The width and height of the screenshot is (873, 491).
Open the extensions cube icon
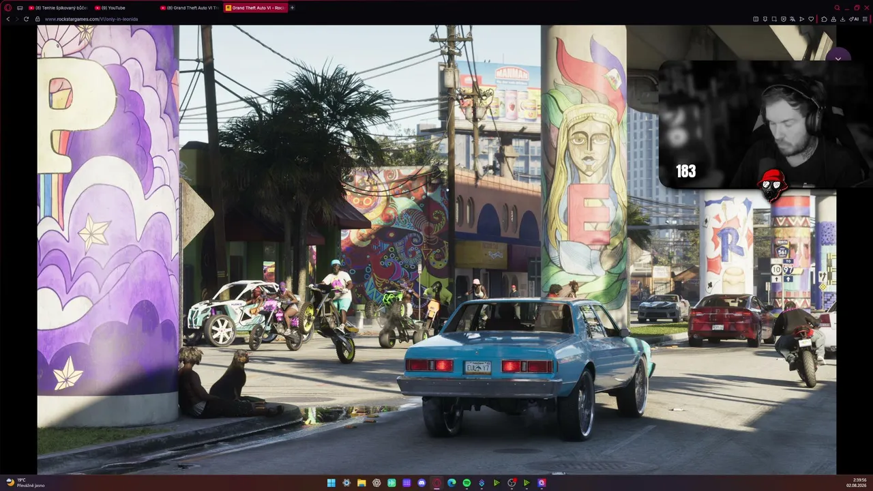click(824, 19)
